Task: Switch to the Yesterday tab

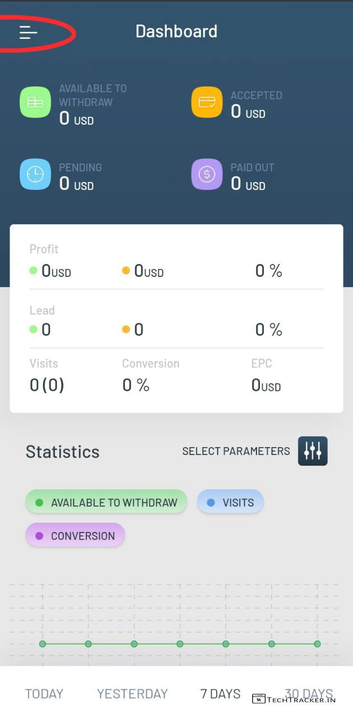Action: pos(132,694)
